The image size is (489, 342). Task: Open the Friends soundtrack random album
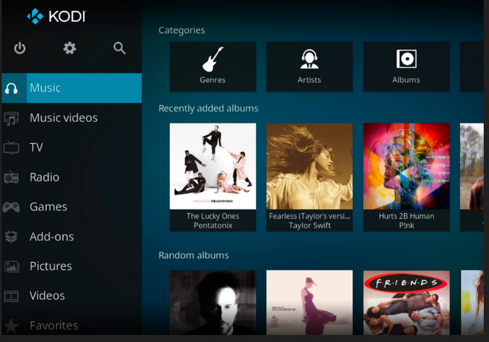(406, 302)
